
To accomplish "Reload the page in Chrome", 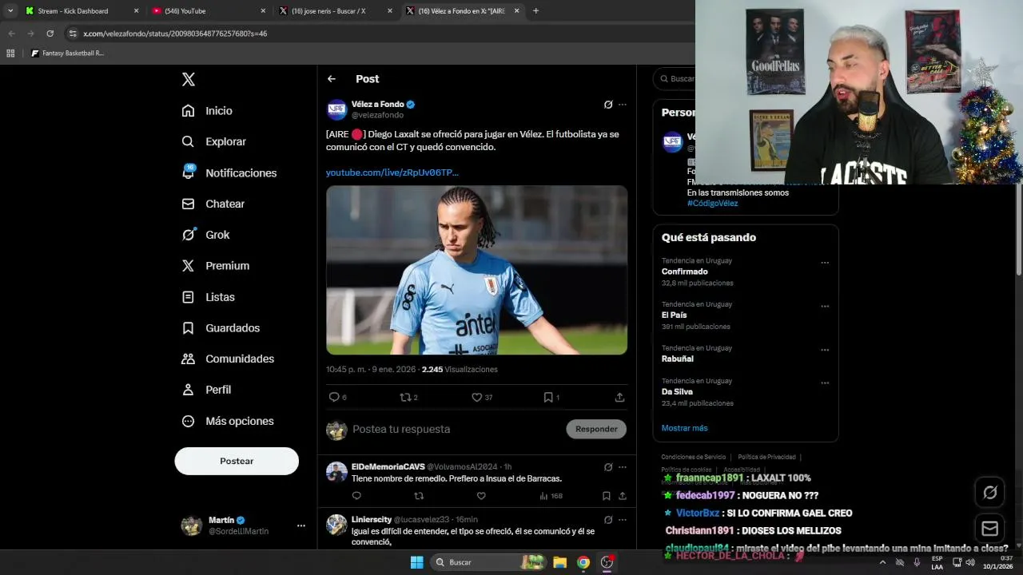I will click(x=50, y=34).
